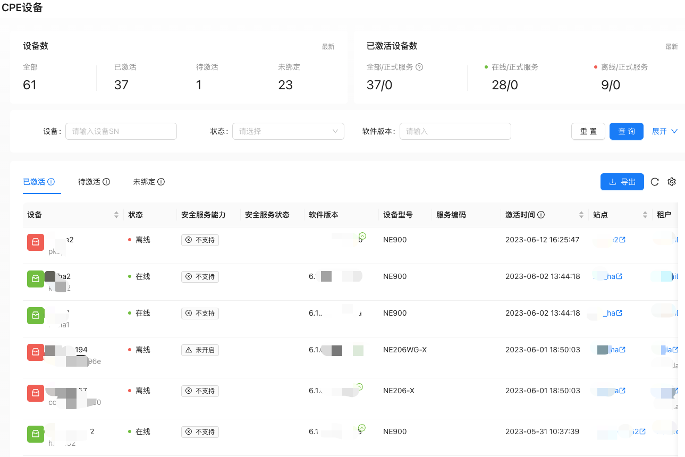Click NE206WG-X device model cell
The image size is (685, 457).
[x=405, y=350]
